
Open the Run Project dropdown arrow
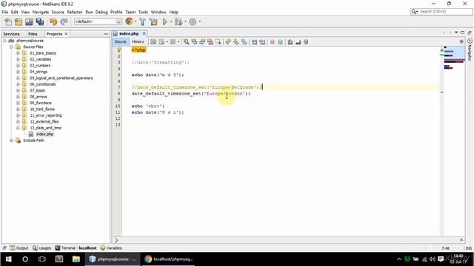pyautogui.click(x=171, y=21)
